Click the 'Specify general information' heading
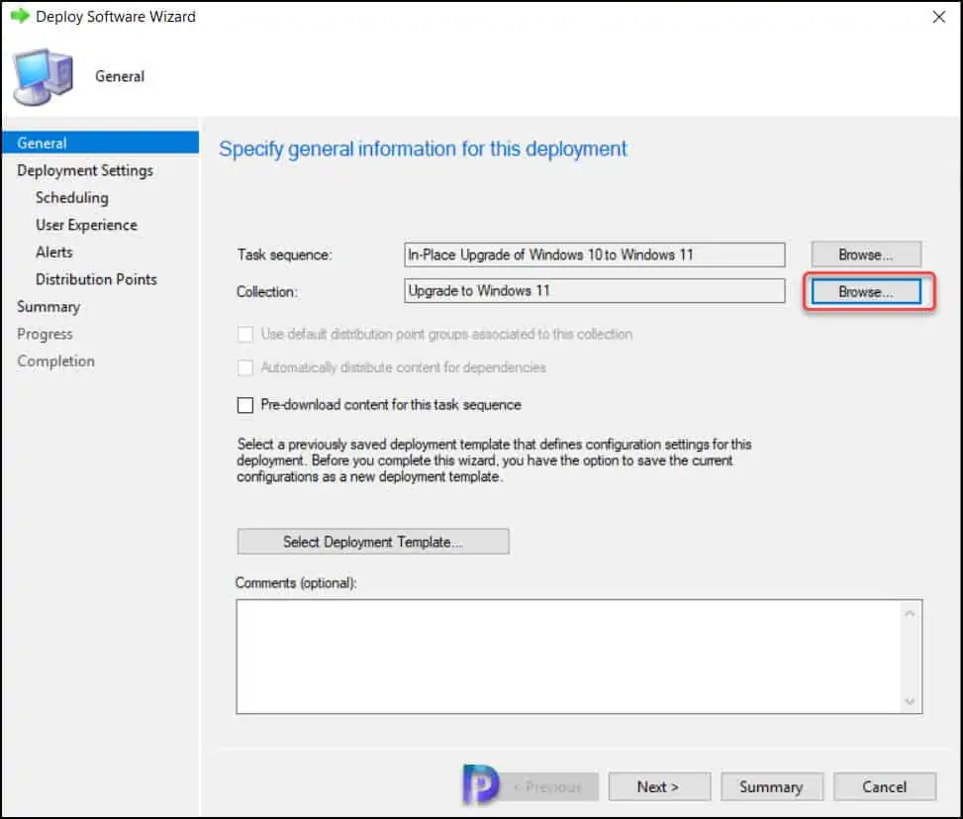The image size is (963, 819). point(424,149)
